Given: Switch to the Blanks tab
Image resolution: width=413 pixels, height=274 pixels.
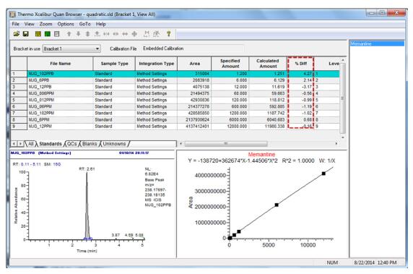Looking at the screenshot, I should coord(90,144).
